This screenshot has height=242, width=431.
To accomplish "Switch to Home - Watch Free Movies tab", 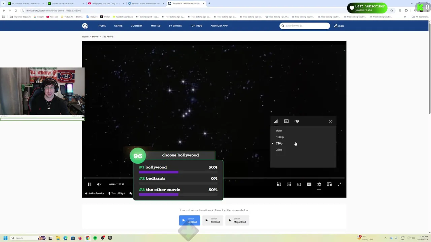I will (146, 3).
